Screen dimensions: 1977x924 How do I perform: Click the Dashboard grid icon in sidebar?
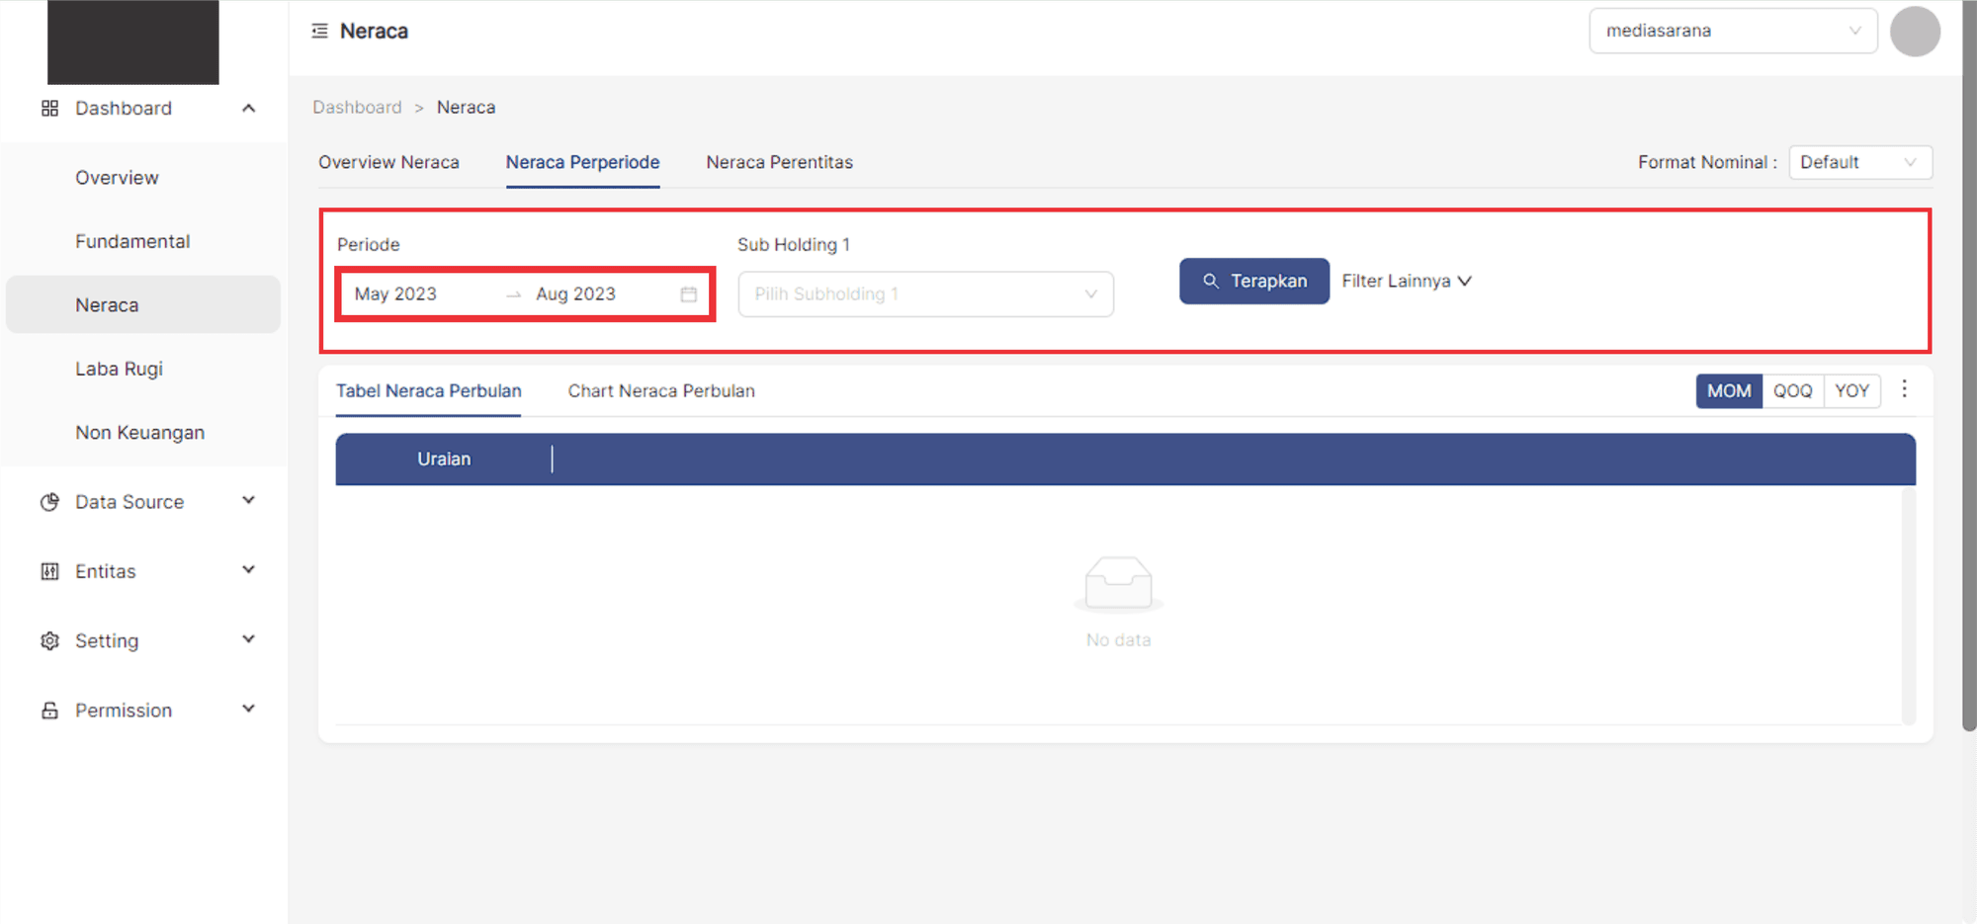click(49, 109)
